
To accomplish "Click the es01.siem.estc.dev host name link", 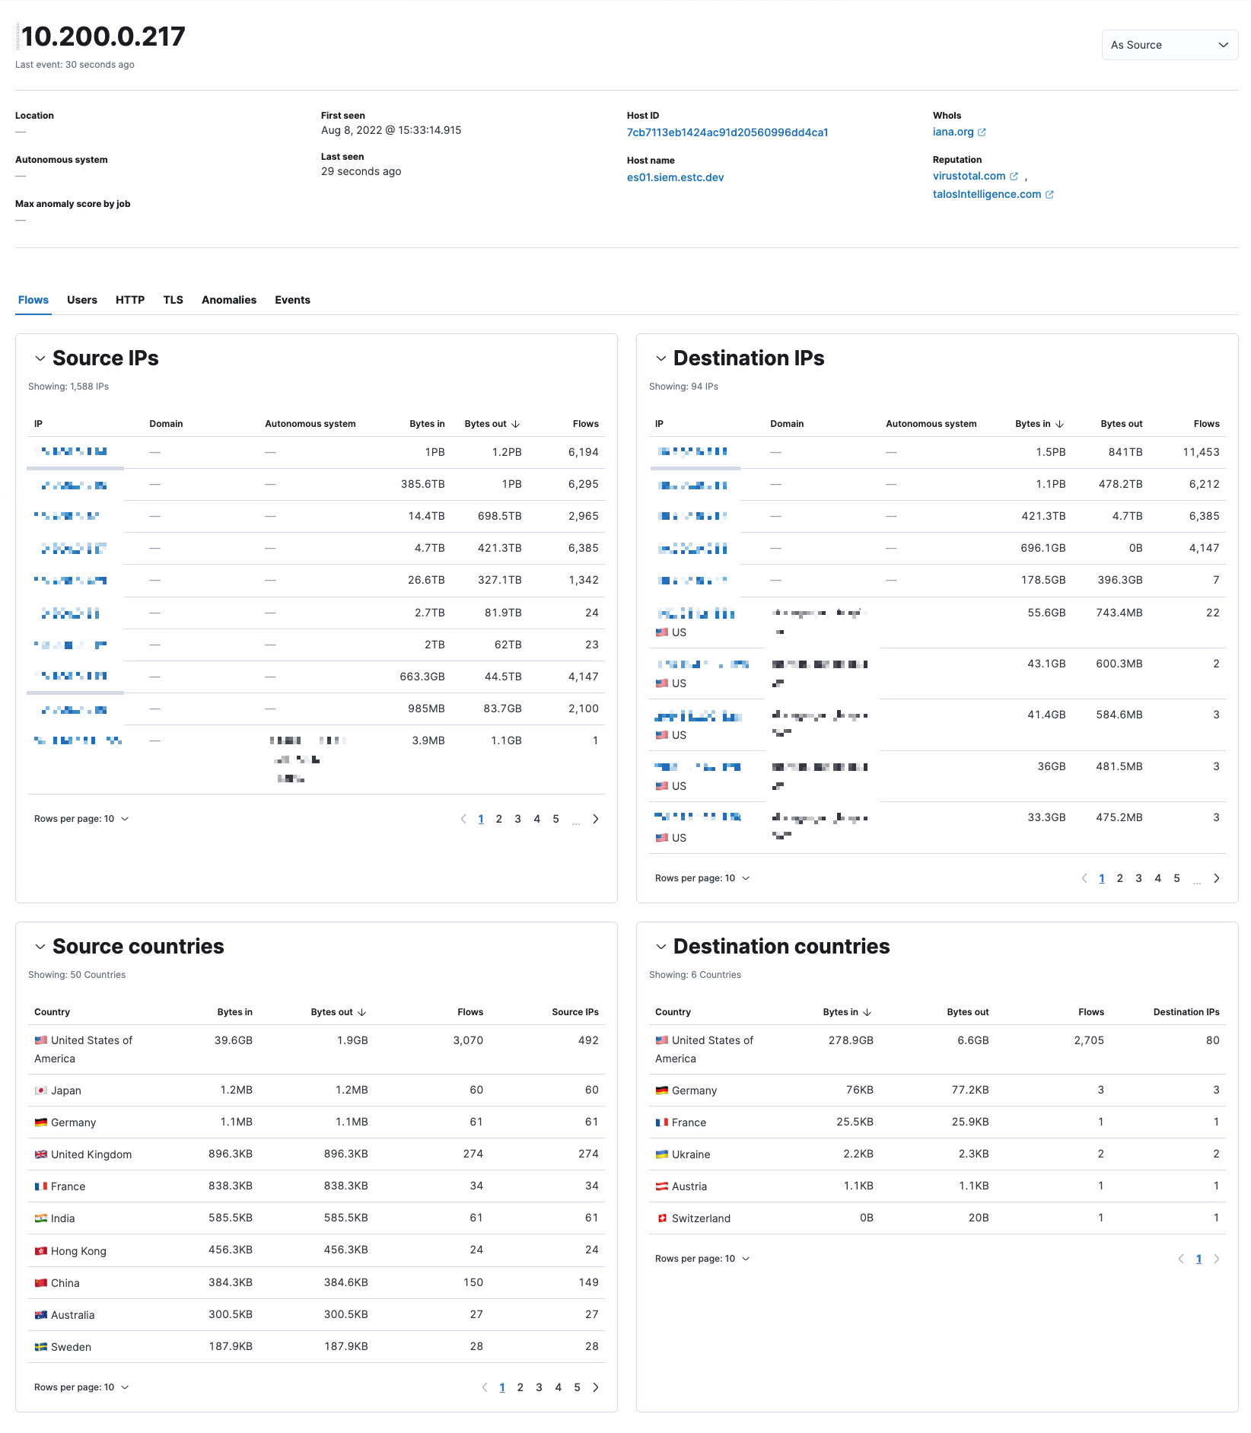I will (x=674, y=177).
